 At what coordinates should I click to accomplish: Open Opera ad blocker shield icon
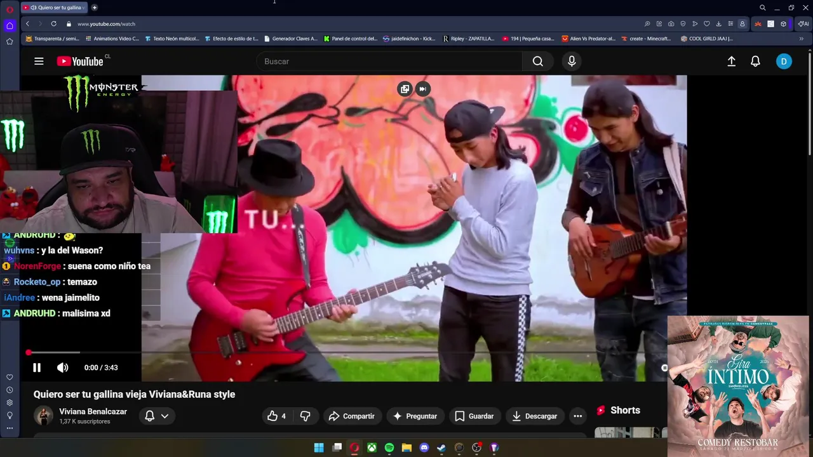point(683,23)
